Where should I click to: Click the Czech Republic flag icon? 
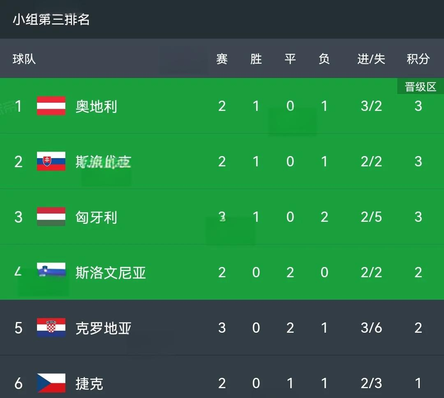coord(51,383)
